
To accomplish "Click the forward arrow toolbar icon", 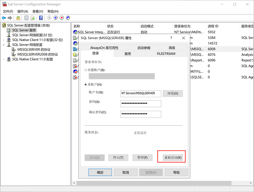I will coord(10,18).
